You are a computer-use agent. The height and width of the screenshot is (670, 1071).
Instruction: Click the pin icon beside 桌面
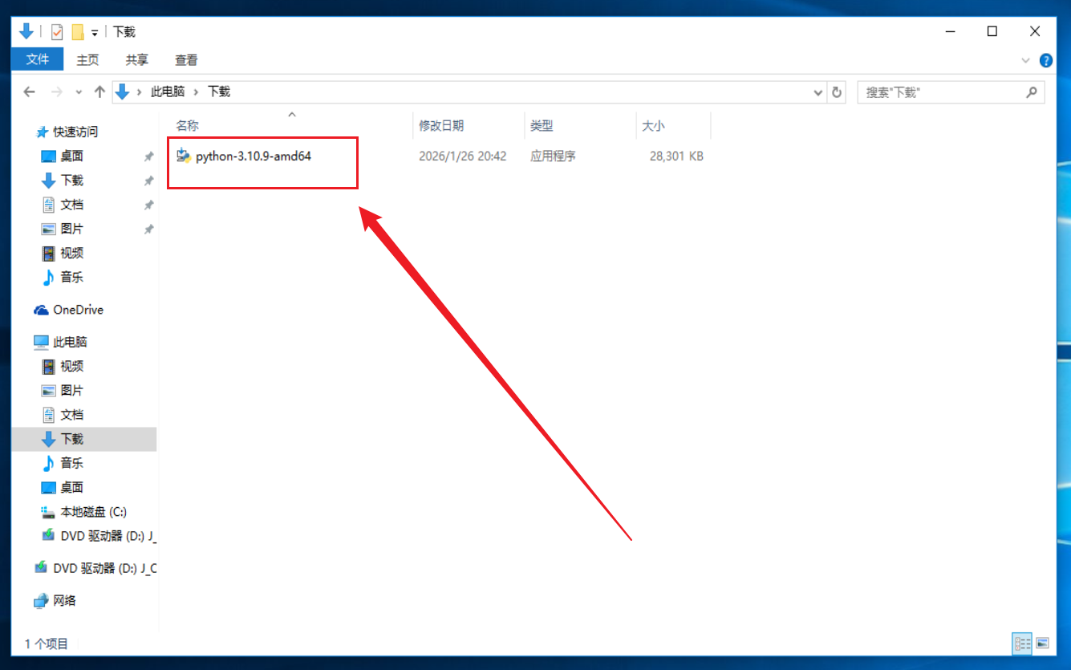[x=148, y=156]
